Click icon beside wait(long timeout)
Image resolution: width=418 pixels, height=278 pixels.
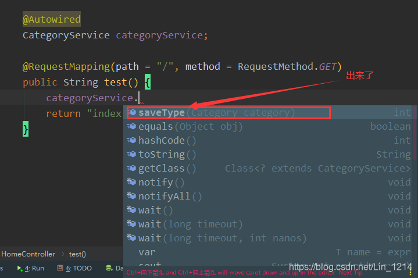[132, 223]
